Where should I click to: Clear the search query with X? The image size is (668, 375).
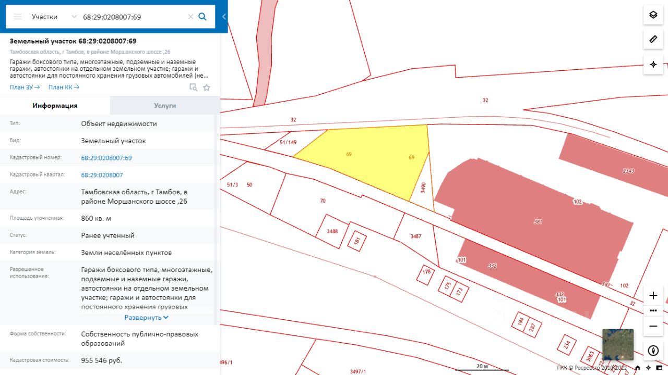pos(190,17)
